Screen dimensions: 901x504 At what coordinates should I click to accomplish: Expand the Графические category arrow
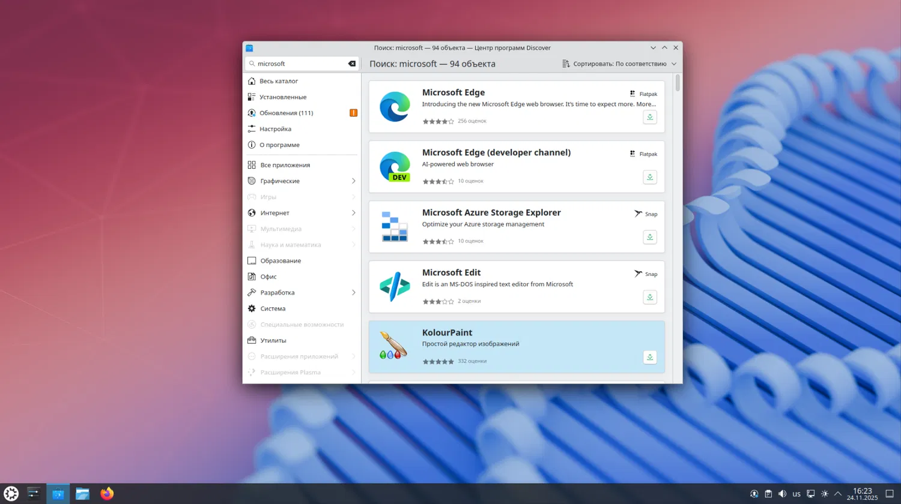[353, 181]
